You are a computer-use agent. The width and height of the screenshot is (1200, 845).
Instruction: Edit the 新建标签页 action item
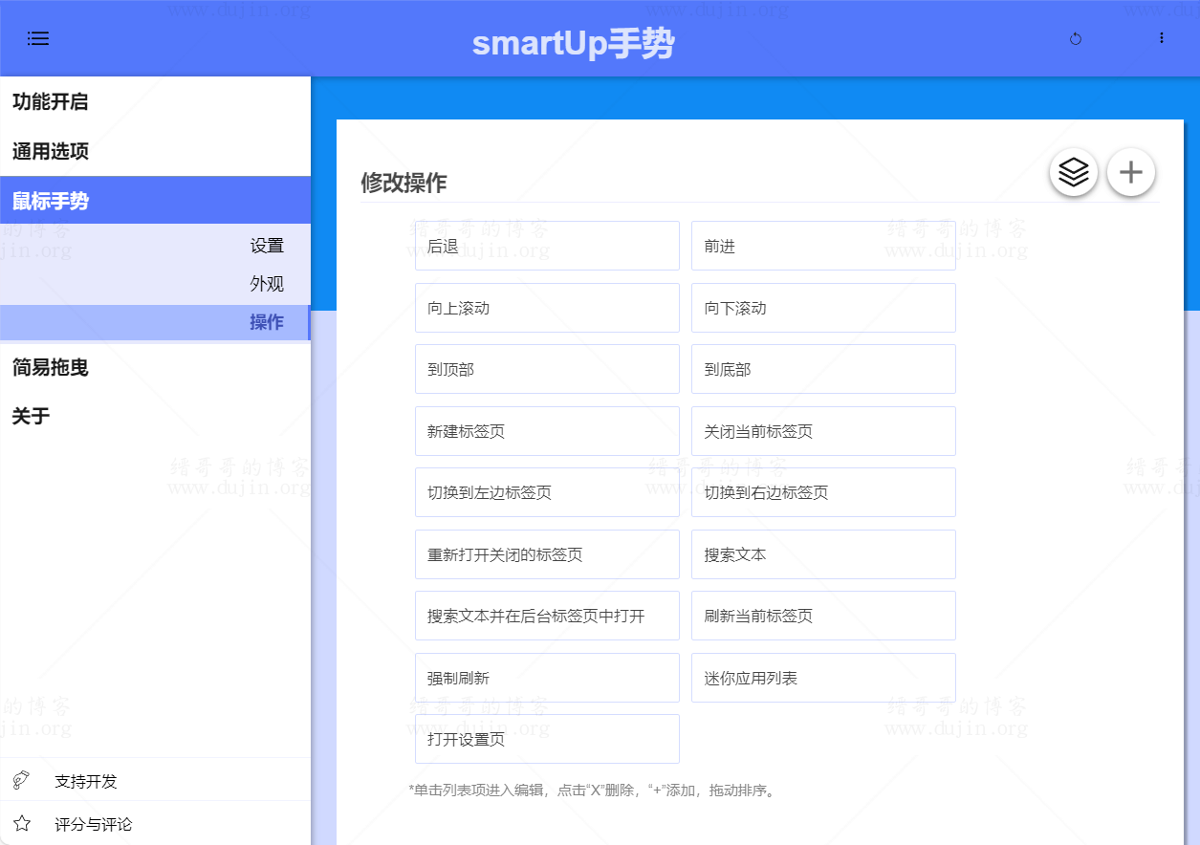(547, 431)
